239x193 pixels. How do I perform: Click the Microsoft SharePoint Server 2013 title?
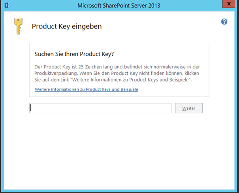[x=120, y=6]
